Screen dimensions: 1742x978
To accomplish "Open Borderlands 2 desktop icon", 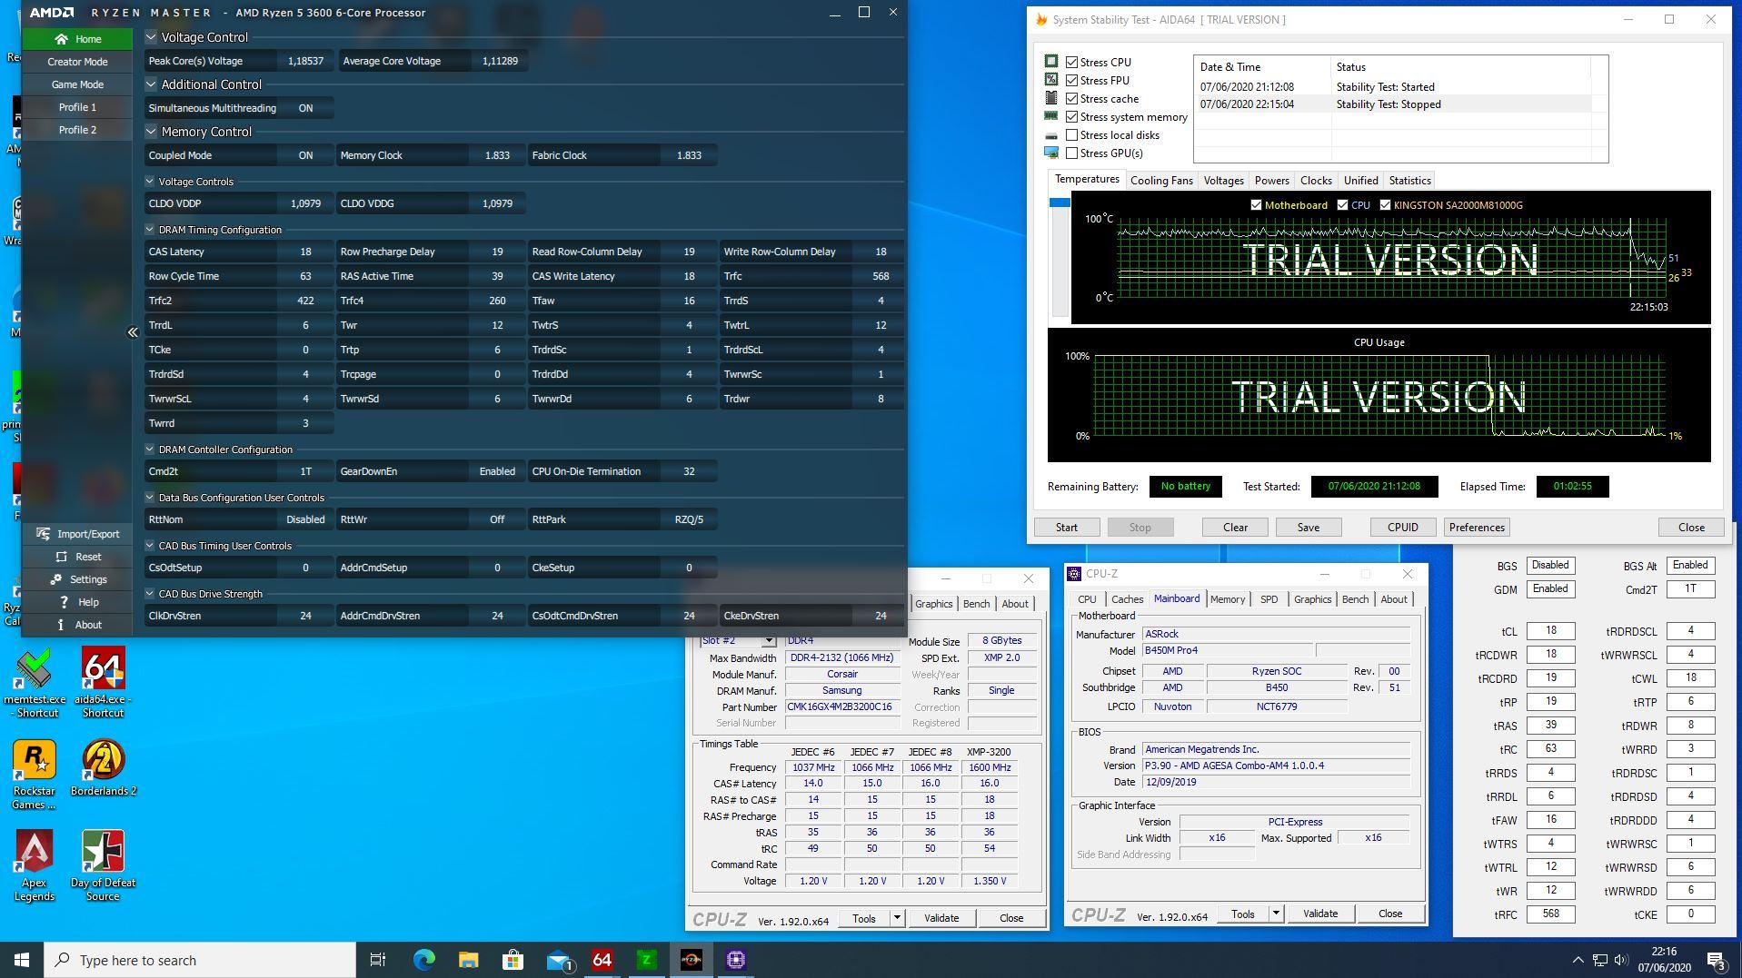I will click(103, 767).
